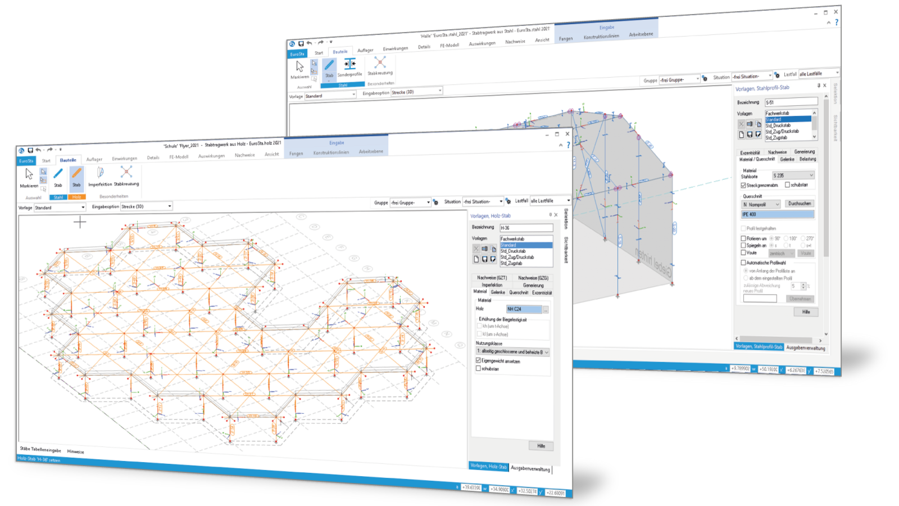
Task: Open Stahlsorte S 235 dropdown
Action: (x=793, y=175)
